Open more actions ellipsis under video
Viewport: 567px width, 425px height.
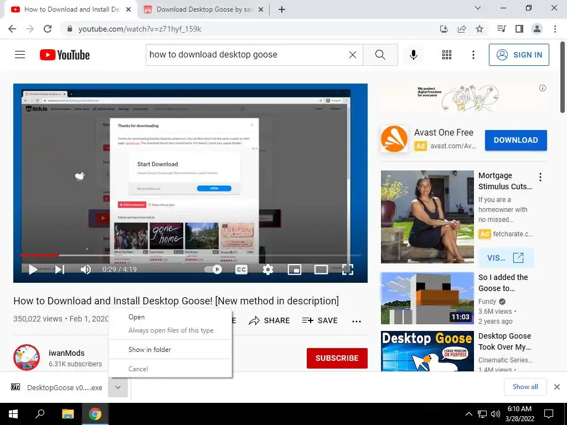point(357,322)
